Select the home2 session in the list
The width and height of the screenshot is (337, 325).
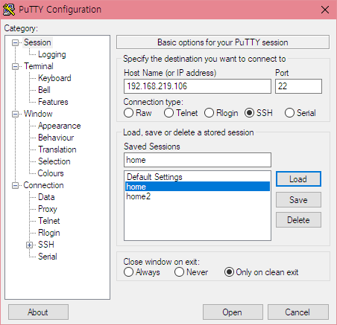coord(198,196)
